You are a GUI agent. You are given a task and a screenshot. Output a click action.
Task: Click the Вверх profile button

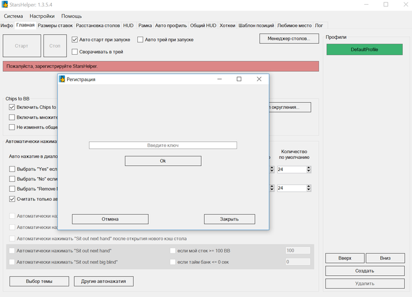[x=345, y=258]
